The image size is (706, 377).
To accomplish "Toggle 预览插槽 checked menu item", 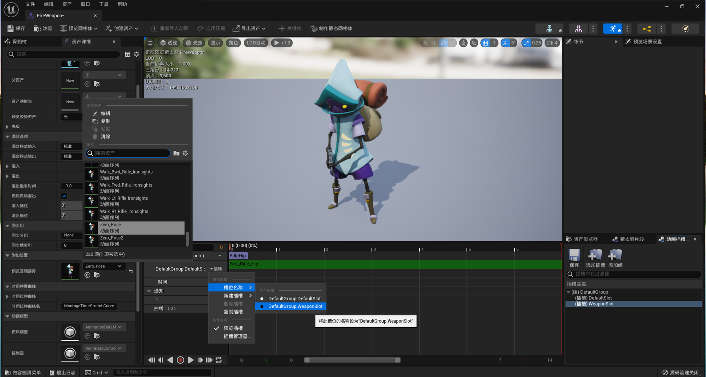I will 232,328.
